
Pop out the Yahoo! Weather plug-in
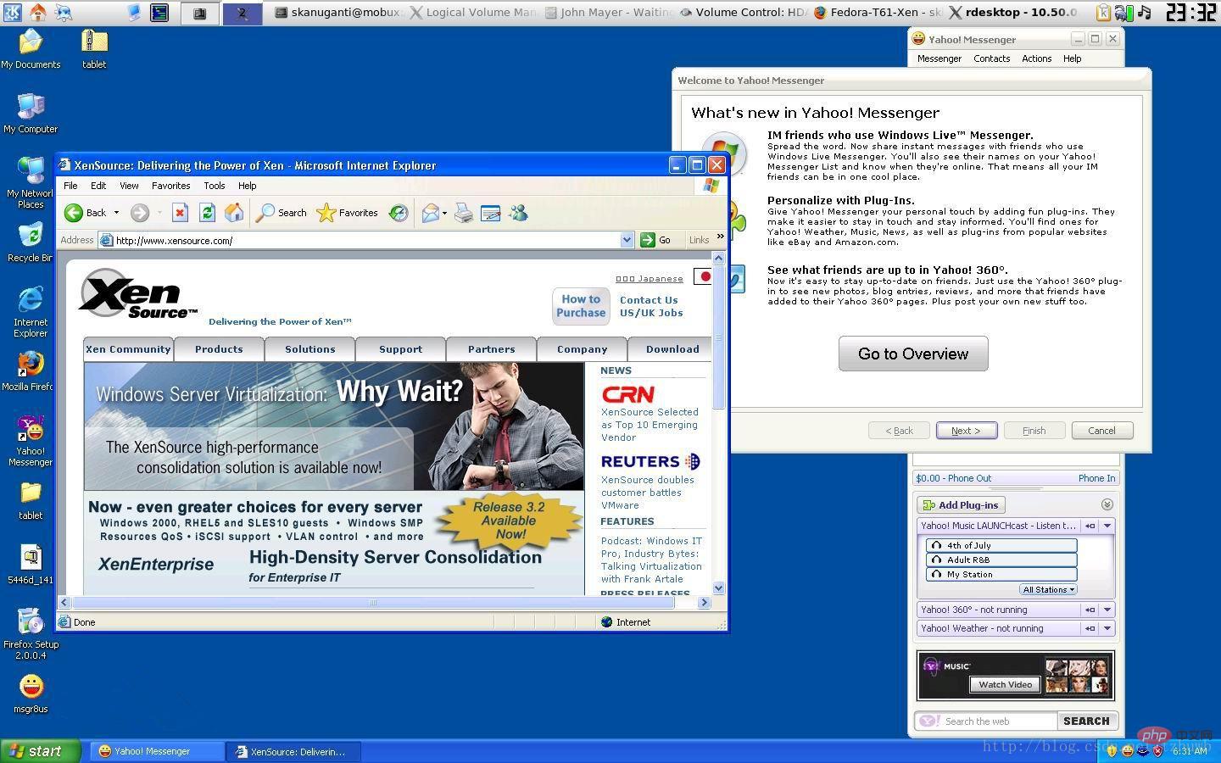(x=1090, y=628)
